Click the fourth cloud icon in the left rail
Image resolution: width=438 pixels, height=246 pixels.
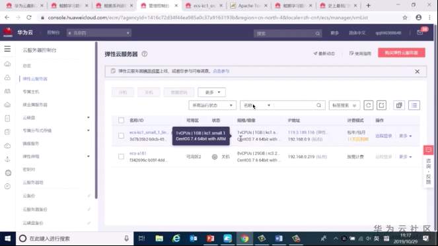tap(7, 105)
